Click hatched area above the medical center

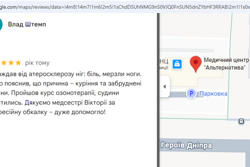pyautogui.click(x=194, y=43)
